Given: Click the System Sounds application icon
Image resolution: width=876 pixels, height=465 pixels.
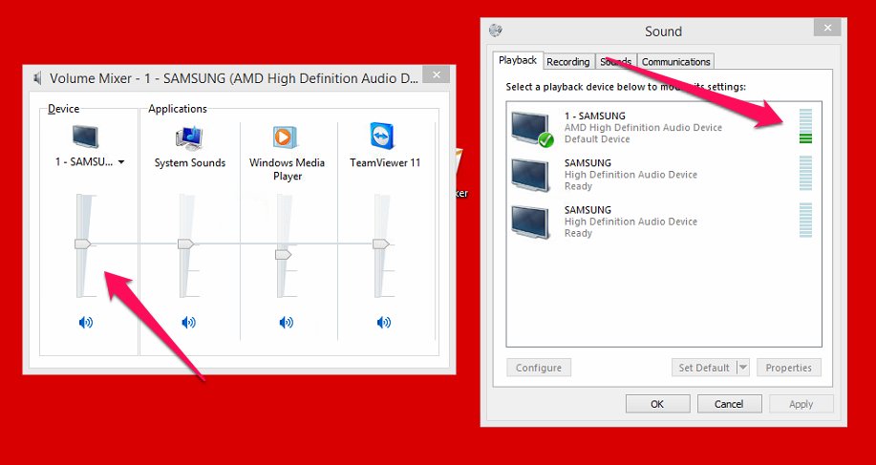Looking at the screenshot, I should coord(189,137).
